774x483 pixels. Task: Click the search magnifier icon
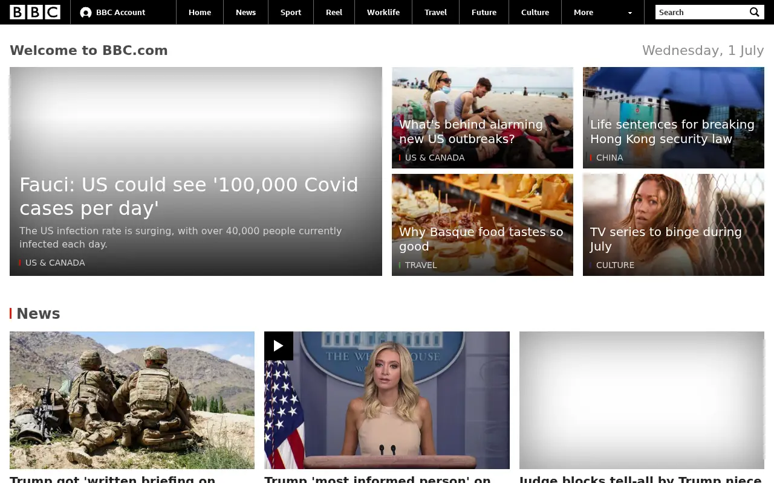point(754,12)
